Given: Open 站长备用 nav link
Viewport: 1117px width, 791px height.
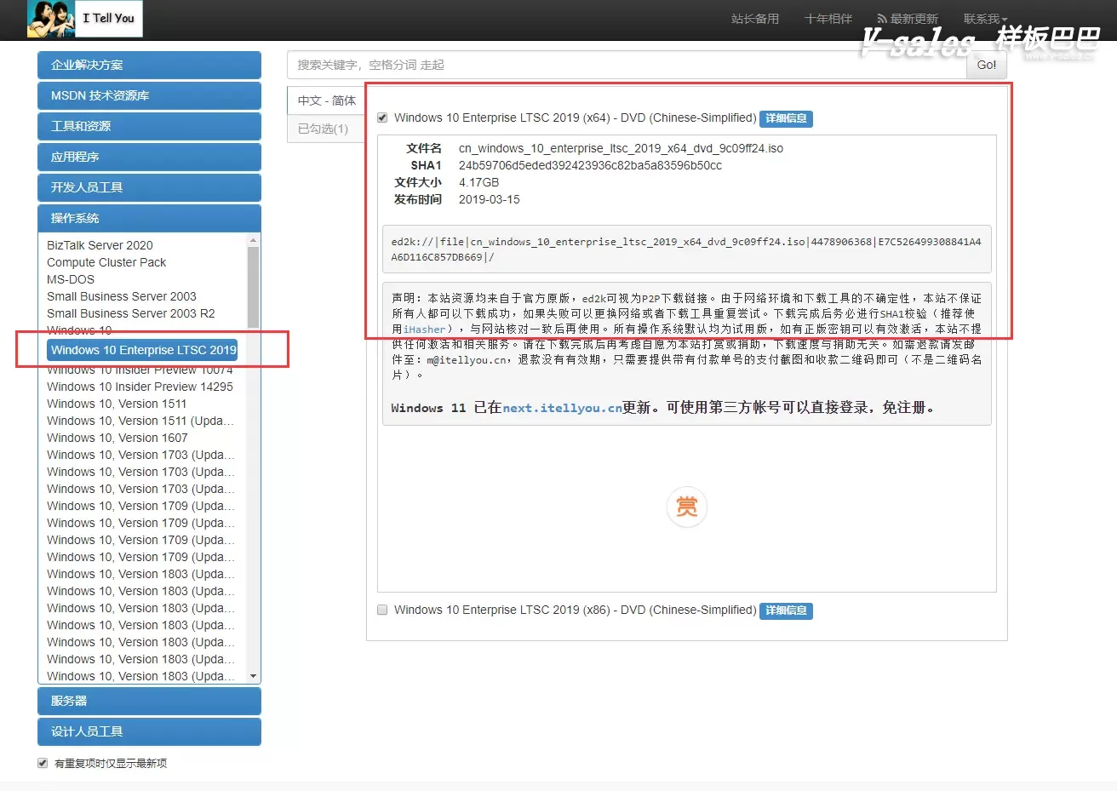Looking at the screenshot, I should [755, 19].
